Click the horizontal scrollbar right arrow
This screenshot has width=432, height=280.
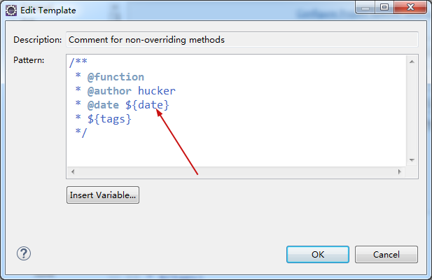coord(400,171)
